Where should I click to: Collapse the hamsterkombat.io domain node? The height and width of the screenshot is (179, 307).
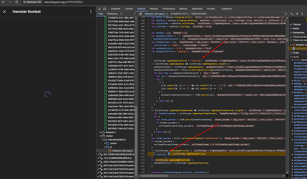[x=103, y=140]
